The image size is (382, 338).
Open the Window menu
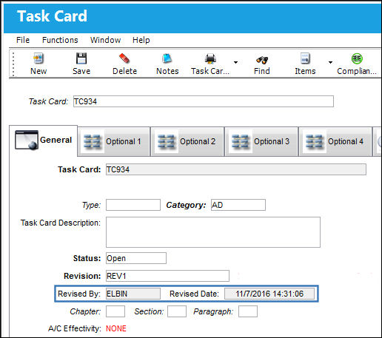[x=105, y=40]
